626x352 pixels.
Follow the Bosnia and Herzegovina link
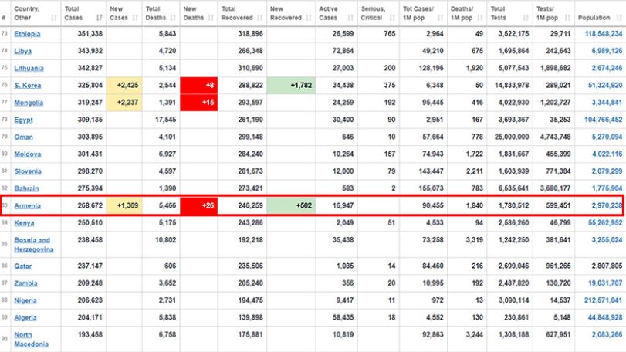point(33,245)
